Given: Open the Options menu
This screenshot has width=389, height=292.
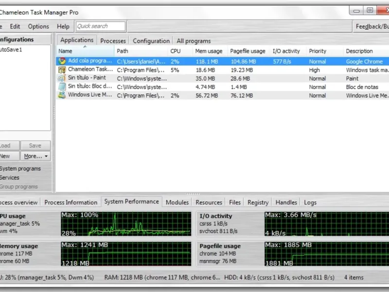Looking at the screenshot, I should pos(38,26).
